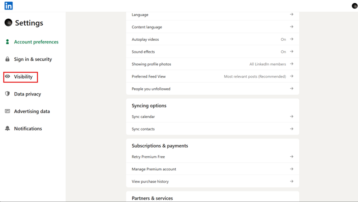The height and width of the screenshot is (202, 358).
Task: Open Preferred Feed View setting
Action: 213,76
